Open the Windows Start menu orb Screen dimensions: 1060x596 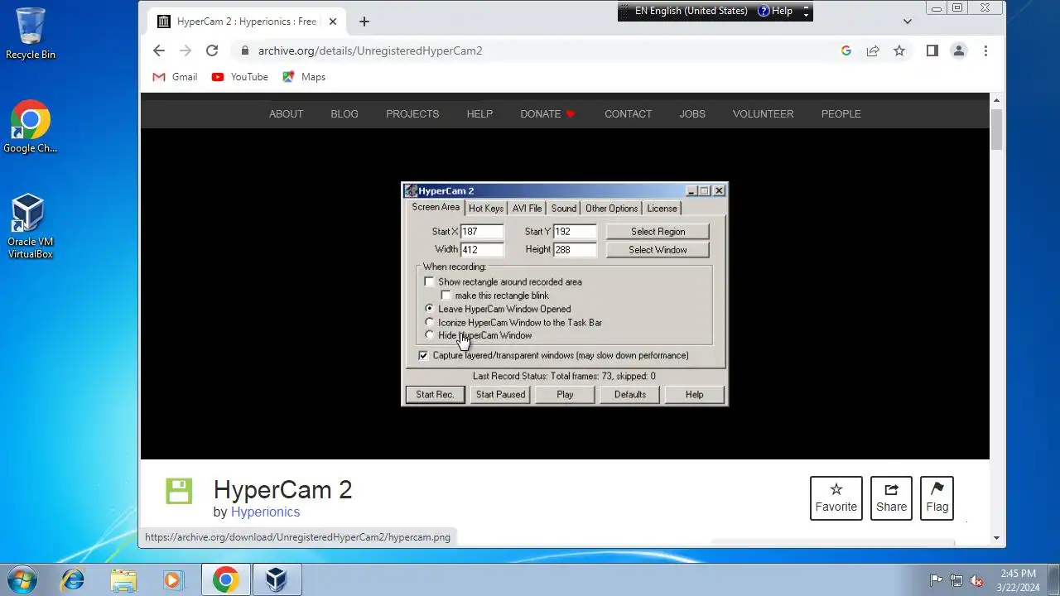coord(22,579)
